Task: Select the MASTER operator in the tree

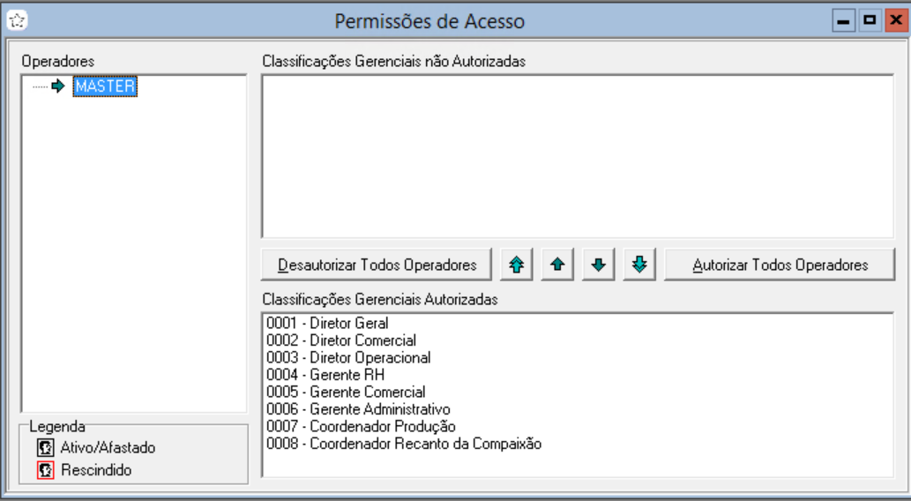Action: point(105,86)
